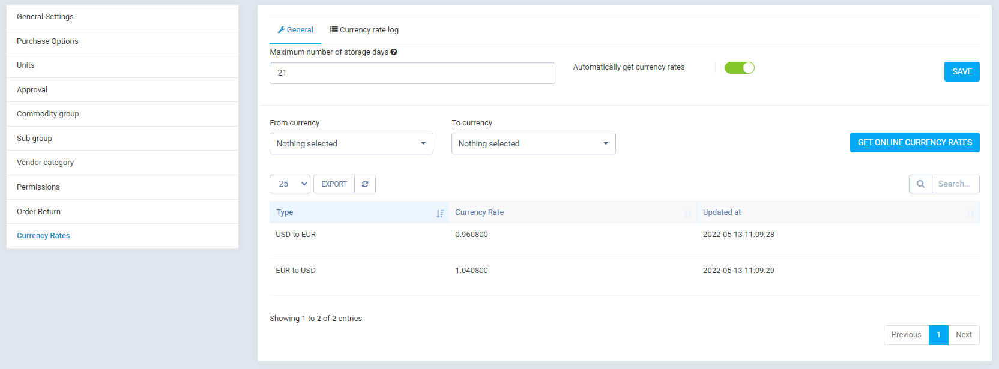The height and width of the screenshot is (369, 999).
Task: Open Purchase Options settings menu
Action: (47, 41)
